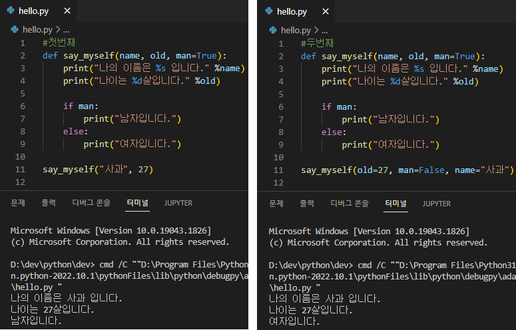Open the JUPYTER tab in left panel
This screenshot has width=516, height=330.
pos(178,203)
